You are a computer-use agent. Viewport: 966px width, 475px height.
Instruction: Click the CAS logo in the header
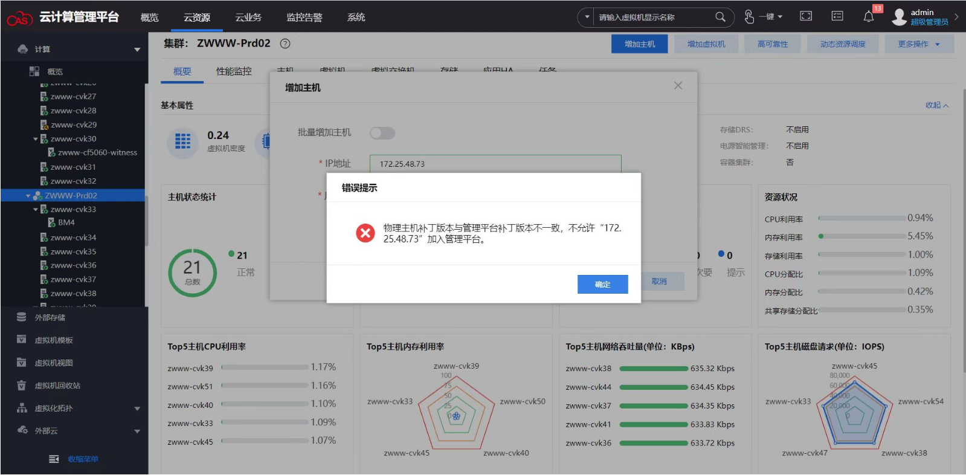coord(19,18)
